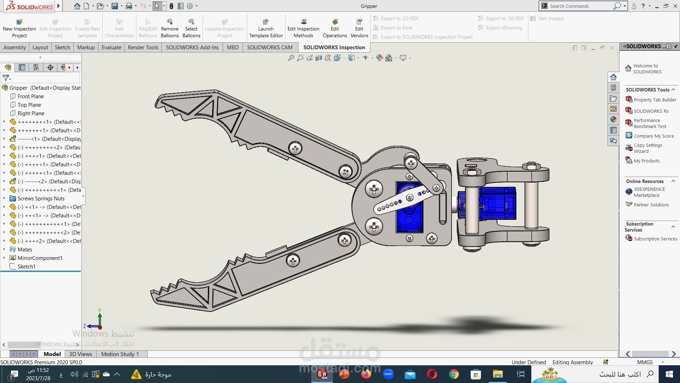
Task: Open the File Explorer folder tab in task pane
Action: 613,98
